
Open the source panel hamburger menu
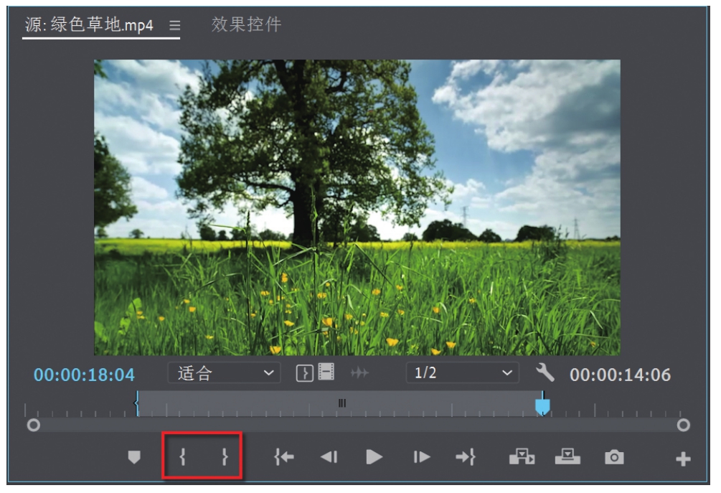pos(174,25)
